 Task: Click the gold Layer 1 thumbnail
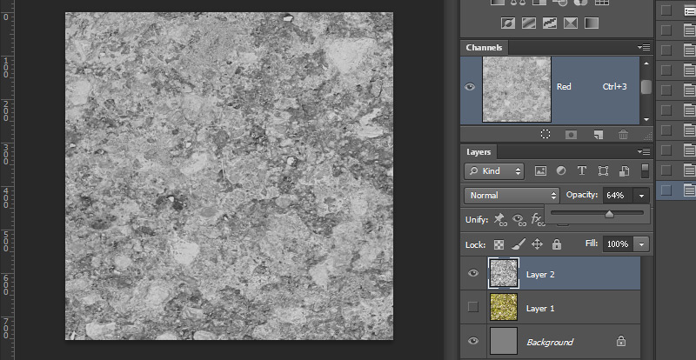504,307
